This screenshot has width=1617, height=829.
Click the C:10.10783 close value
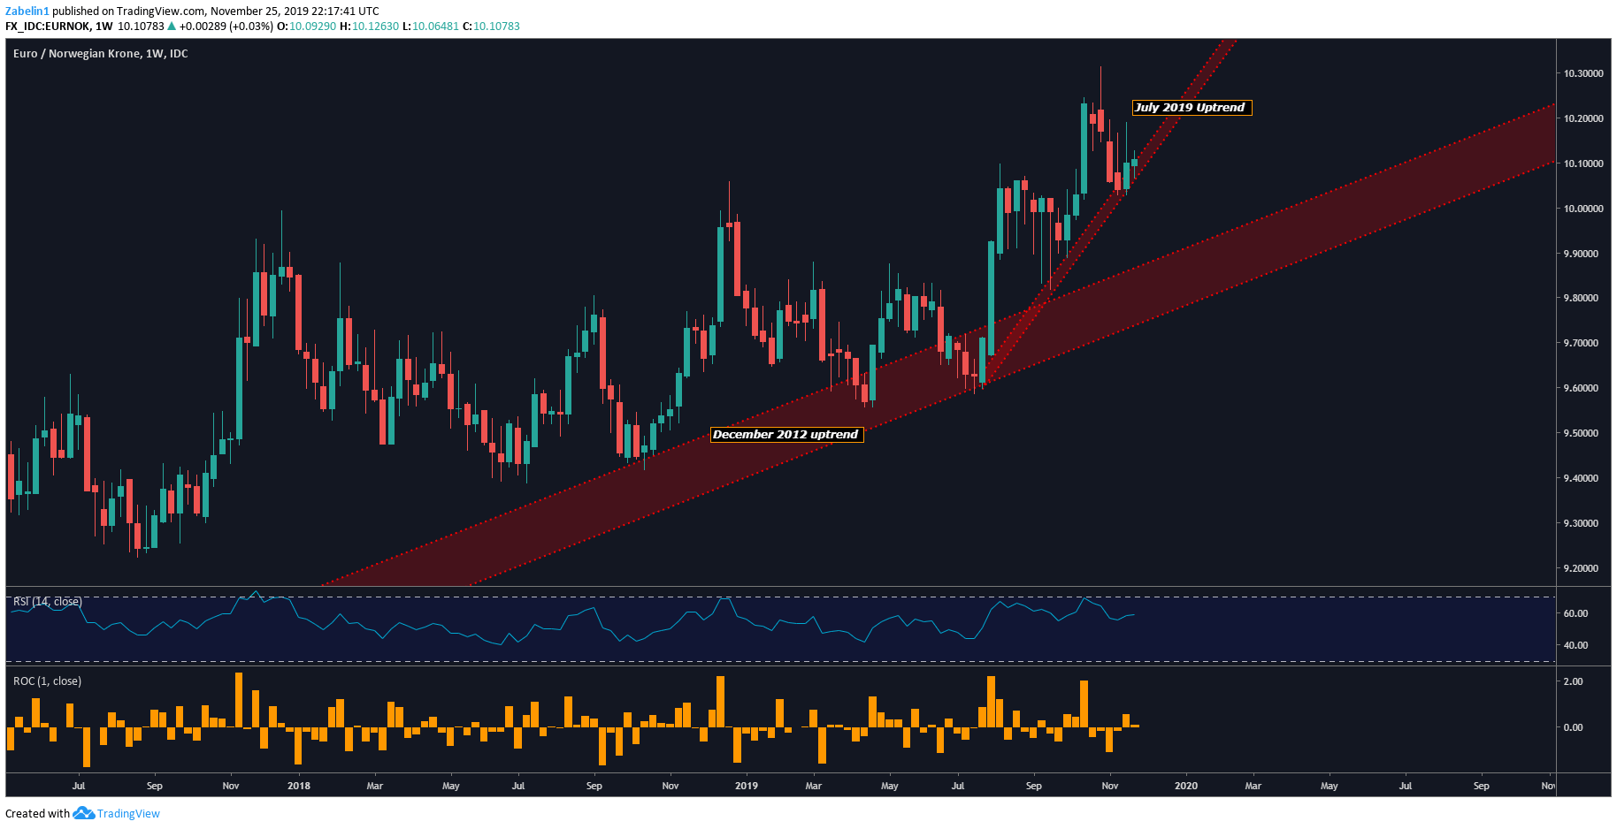(x=492, y=27)
